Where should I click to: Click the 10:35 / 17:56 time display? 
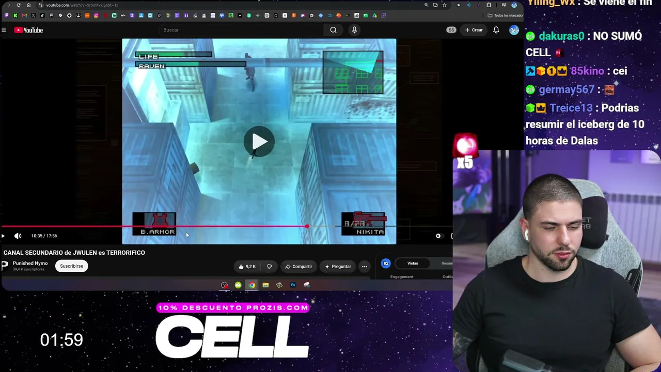point(44,236)
